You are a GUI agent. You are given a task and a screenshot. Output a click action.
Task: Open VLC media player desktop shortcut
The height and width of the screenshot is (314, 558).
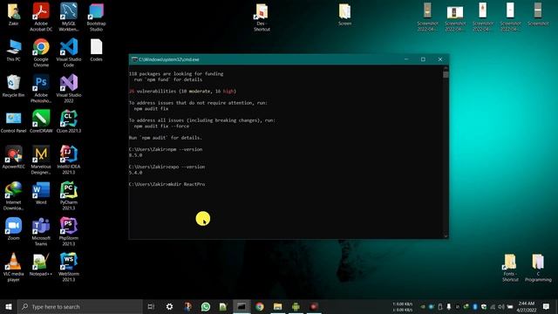14,267
